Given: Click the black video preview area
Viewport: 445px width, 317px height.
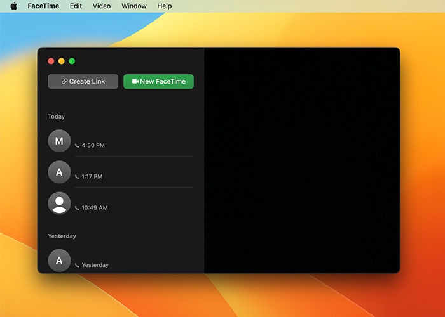Looking at the screenshot, I should (x=302, y=160).
